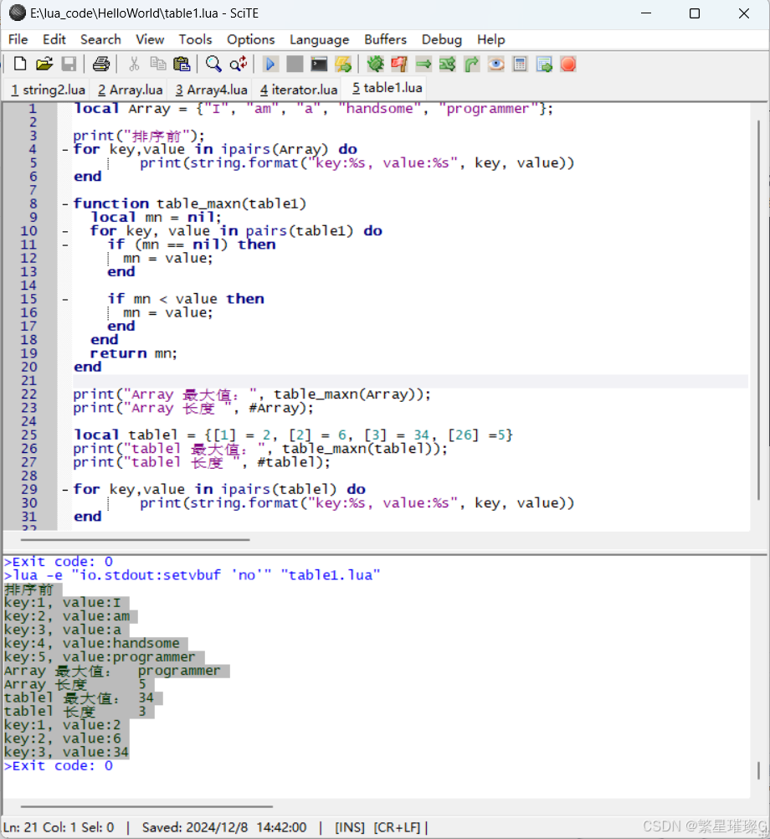Maximize the SciTE window
The width and height of the screenshot is (770, 839).
pos(695,13)
